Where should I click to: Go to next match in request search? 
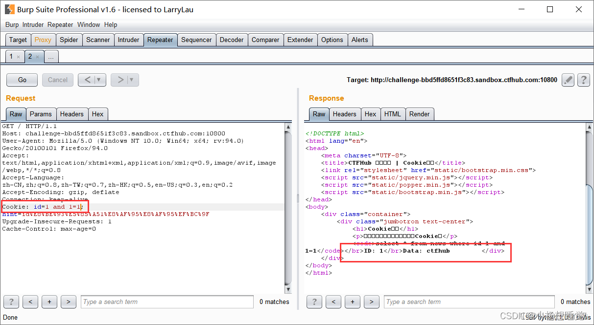point(69,302)
